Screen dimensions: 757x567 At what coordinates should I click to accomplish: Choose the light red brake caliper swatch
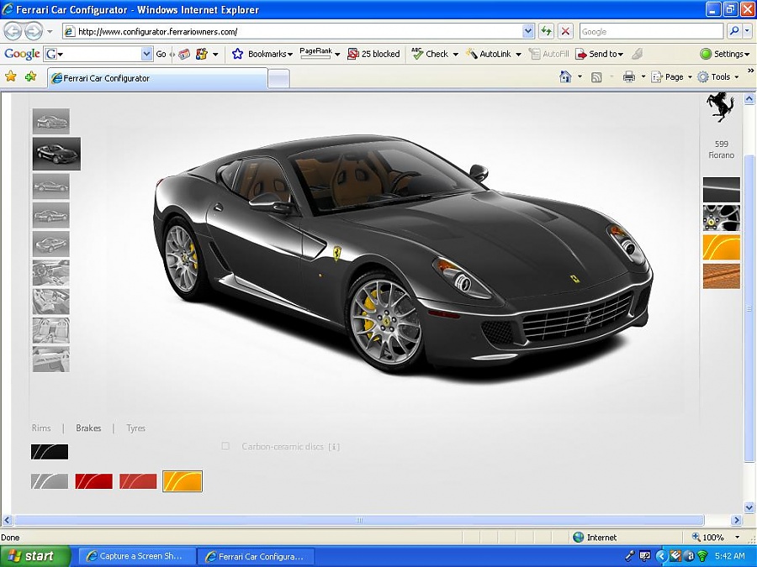(x=138, y=481)
